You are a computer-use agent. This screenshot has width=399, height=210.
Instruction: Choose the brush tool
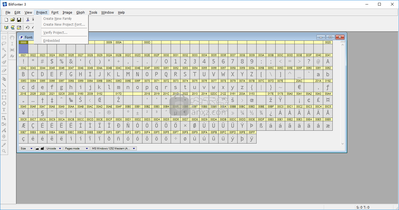click(x=4, y=62)
